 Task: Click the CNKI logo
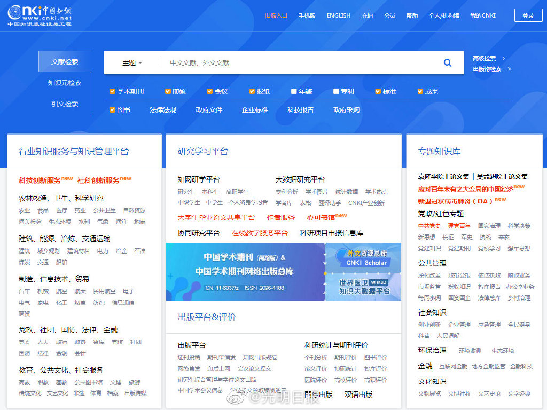40,15
